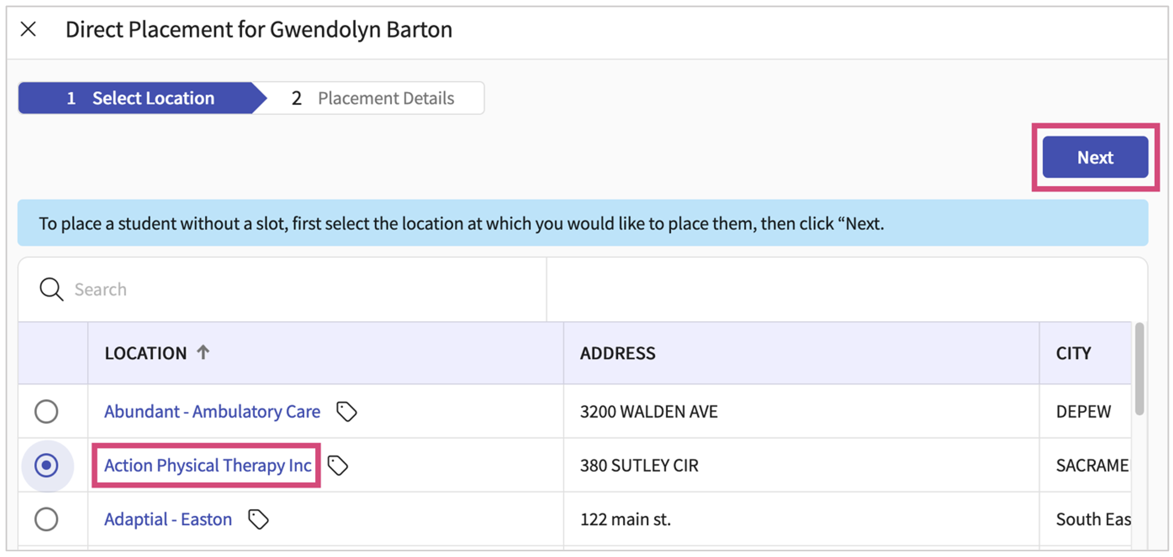
Task: Click the tag icon beside Abundant - Ambulatory Care
Action: click(346, 411)
